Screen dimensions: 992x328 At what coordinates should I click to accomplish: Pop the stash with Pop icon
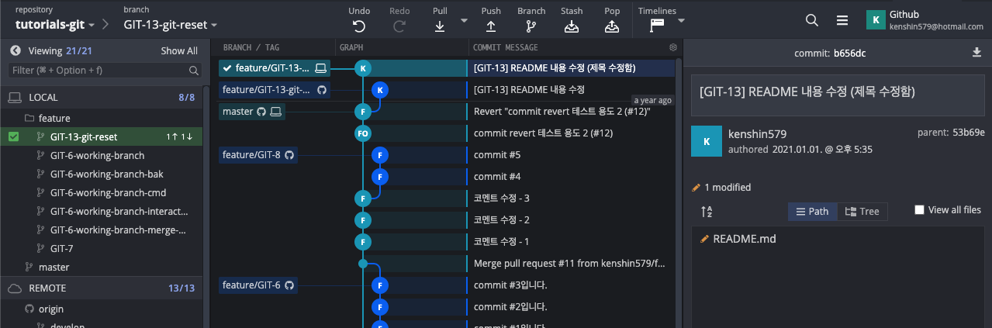coord(612,26)
